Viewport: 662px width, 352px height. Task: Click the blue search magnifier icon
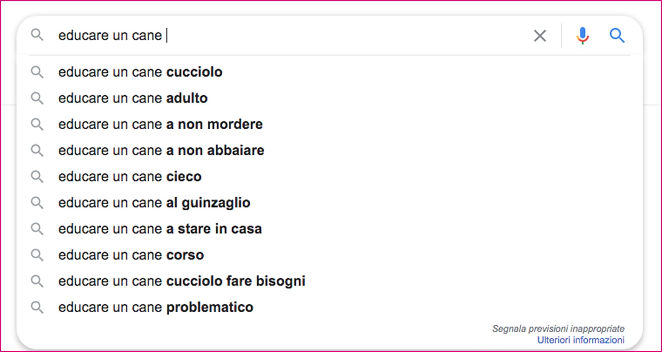tap(617, 35)
